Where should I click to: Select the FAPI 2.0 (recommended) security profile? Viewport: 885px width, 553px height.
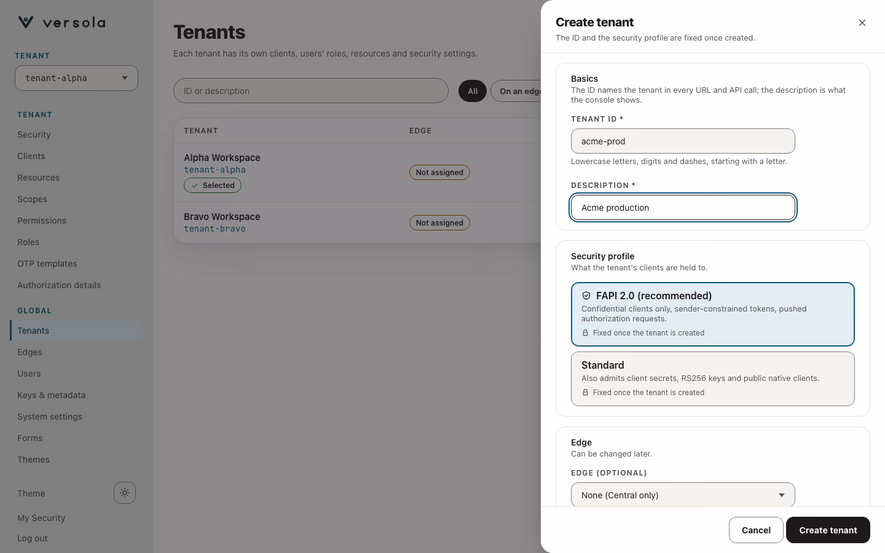(x=713, y=314)
